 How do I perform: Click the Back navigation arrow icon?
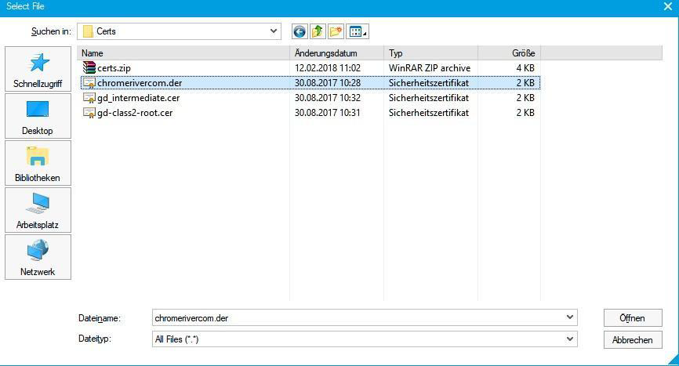(299, 32)
